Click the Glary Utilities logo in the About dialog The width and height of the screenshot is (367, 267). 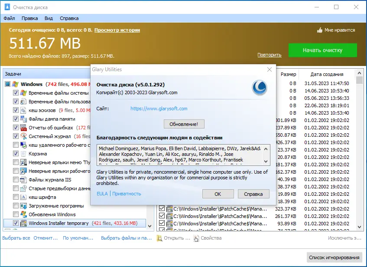coord(259,88)
